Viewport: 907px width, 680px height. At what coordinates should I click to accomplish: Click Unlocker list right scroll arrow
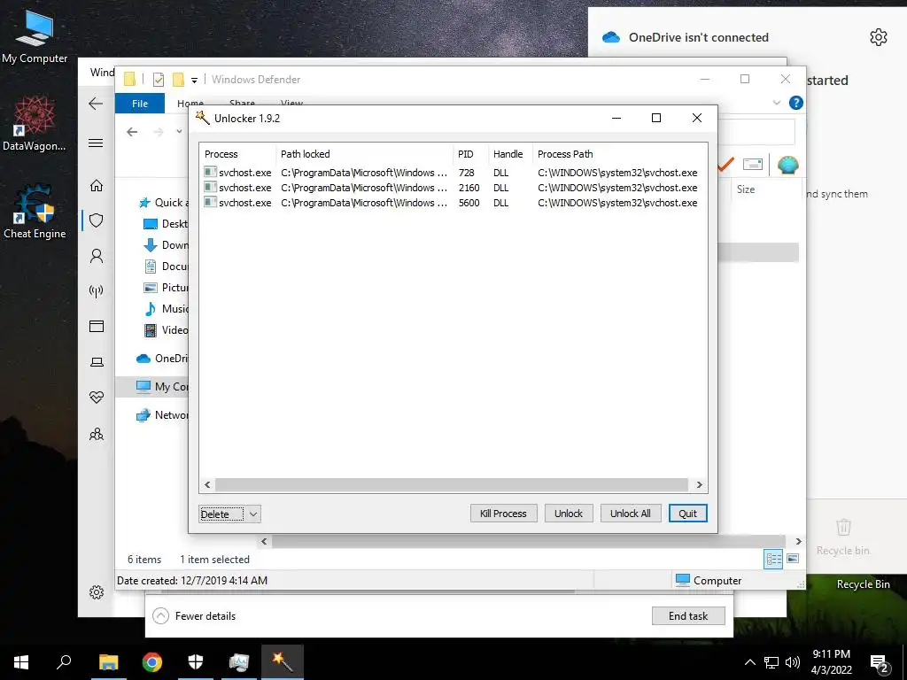coord(700,484)
